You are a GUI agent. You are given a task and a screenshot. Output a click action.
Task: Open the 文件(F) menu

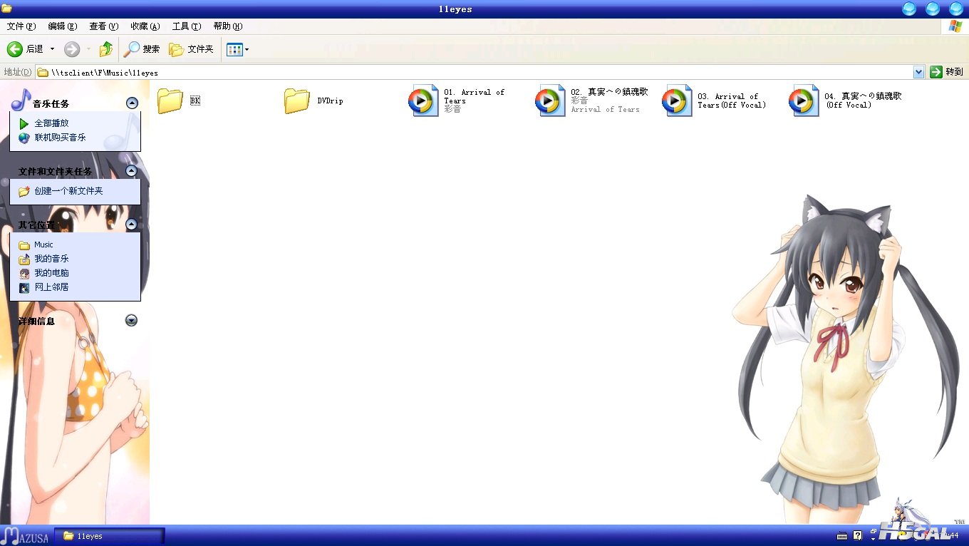pos(21,26)
